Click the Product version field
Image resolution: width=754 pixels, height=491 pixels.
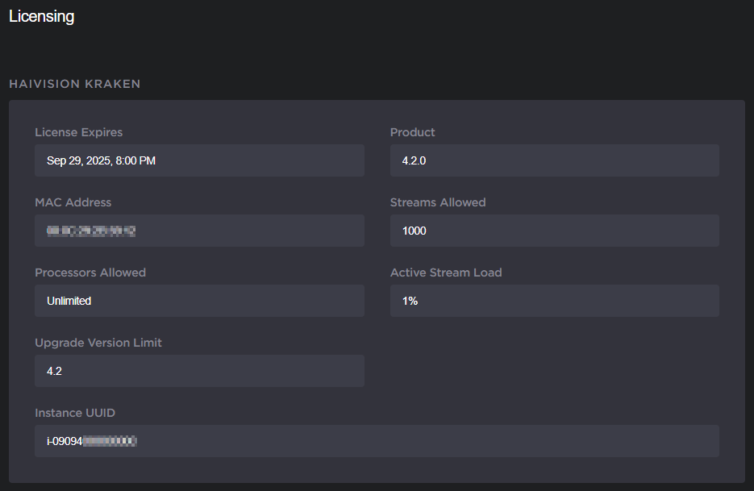coord(554,160)
